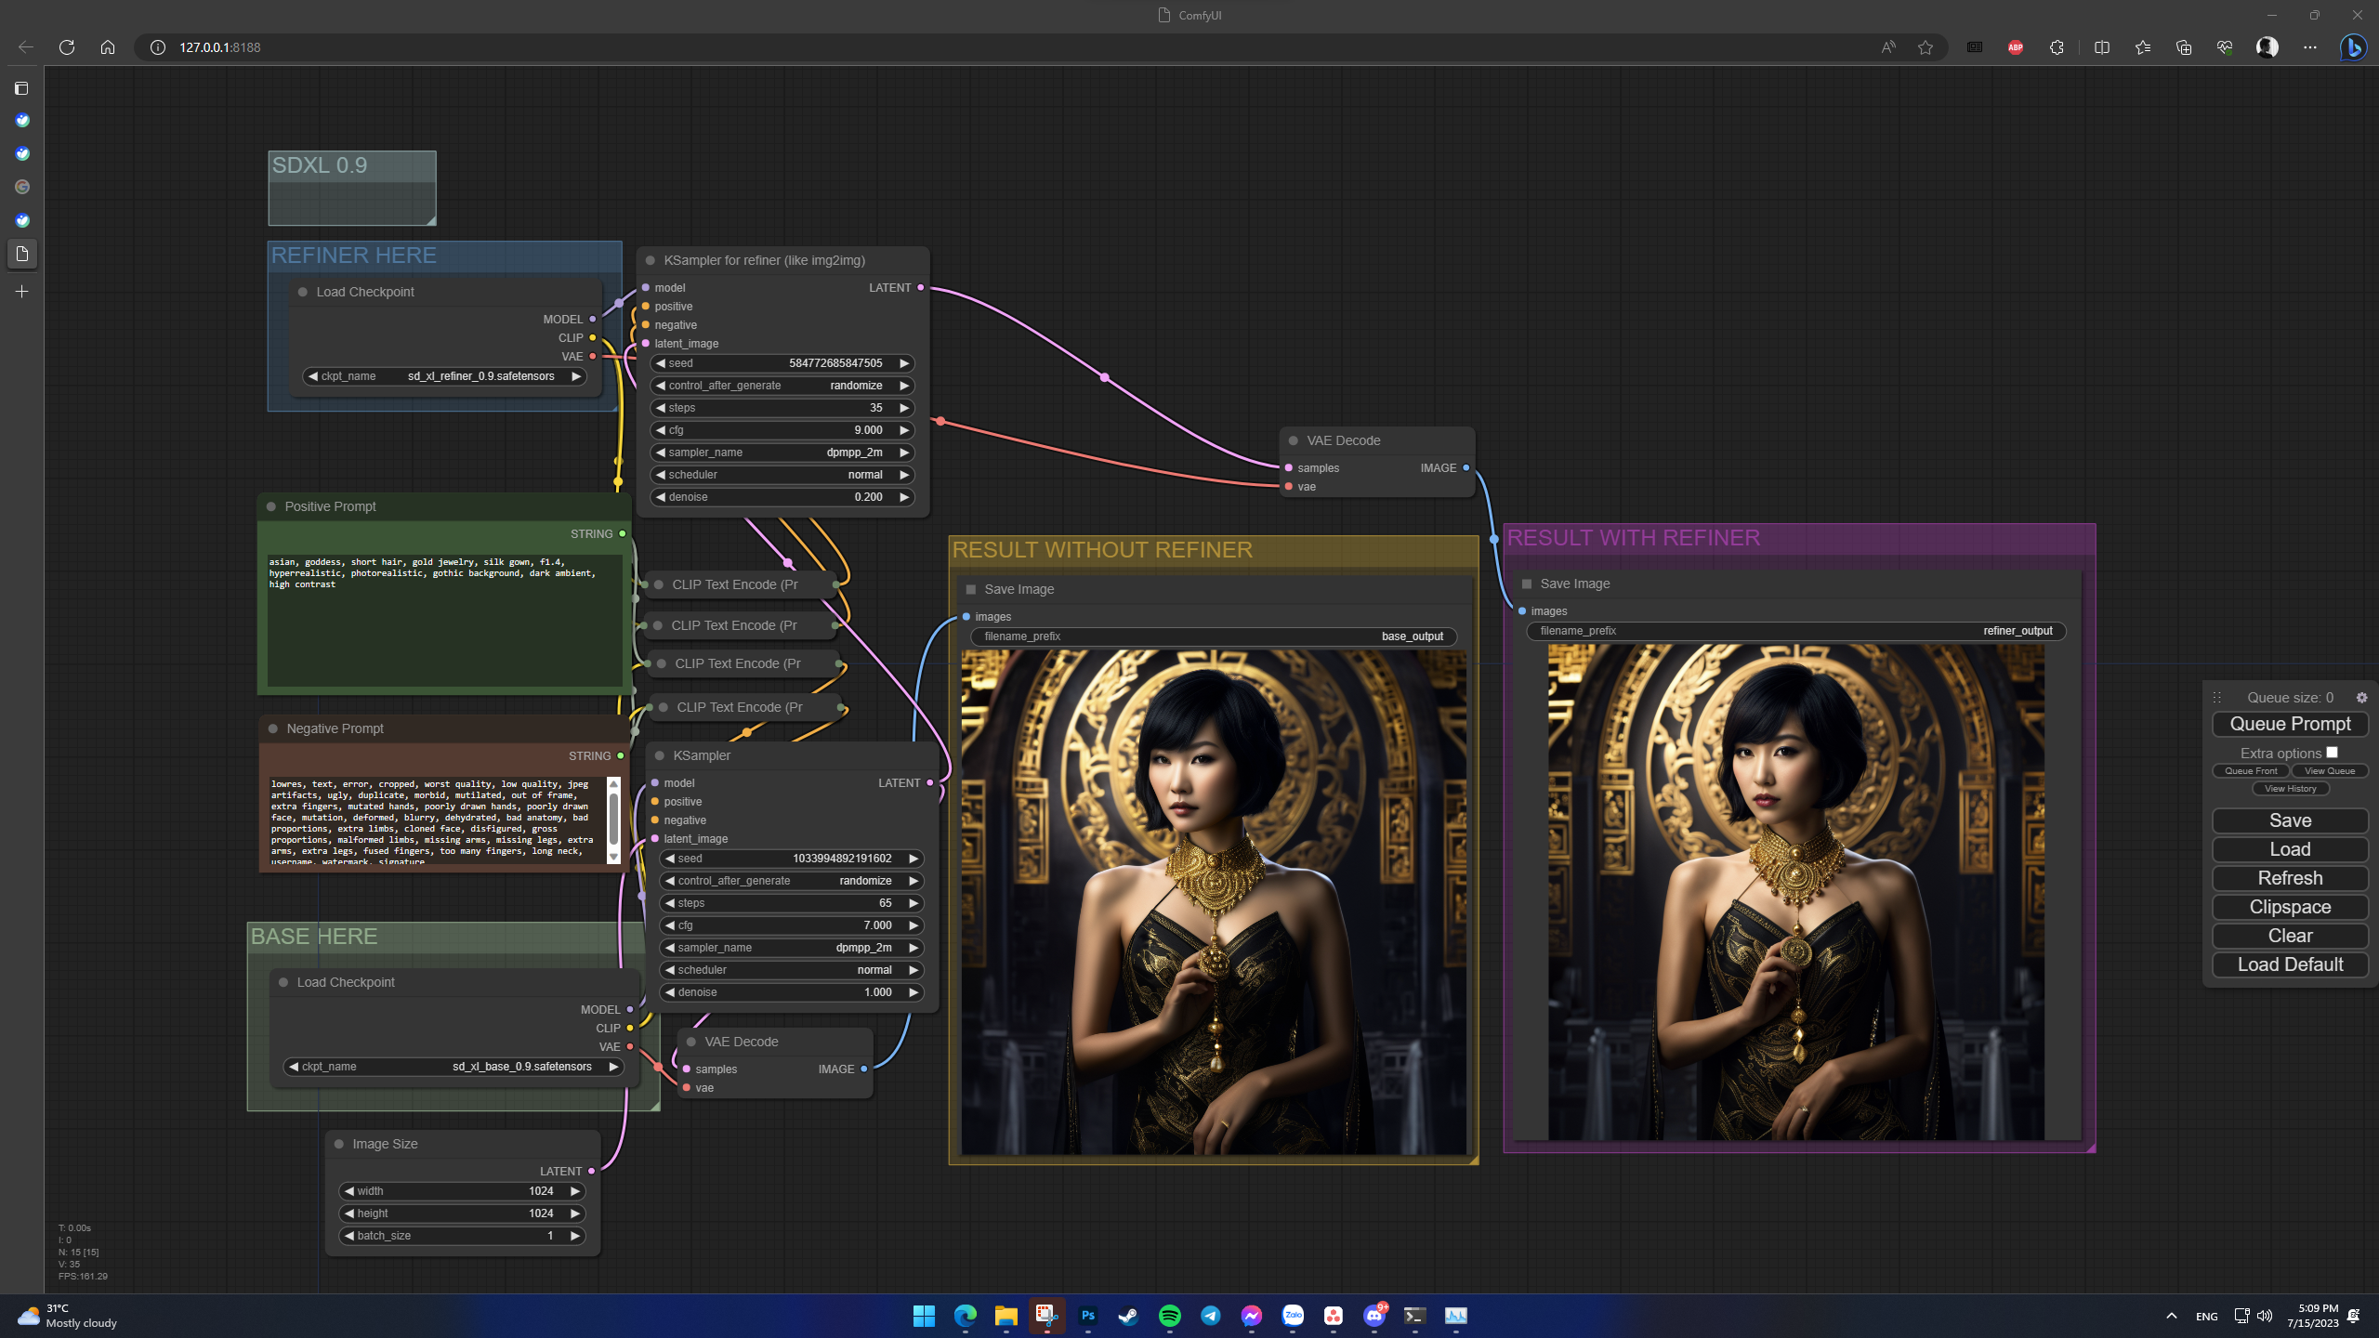The width and height of the screenshot is (2379, 1338).
Task: Collapse the refiner_output Save Image node
Action: click(1527, 584)
